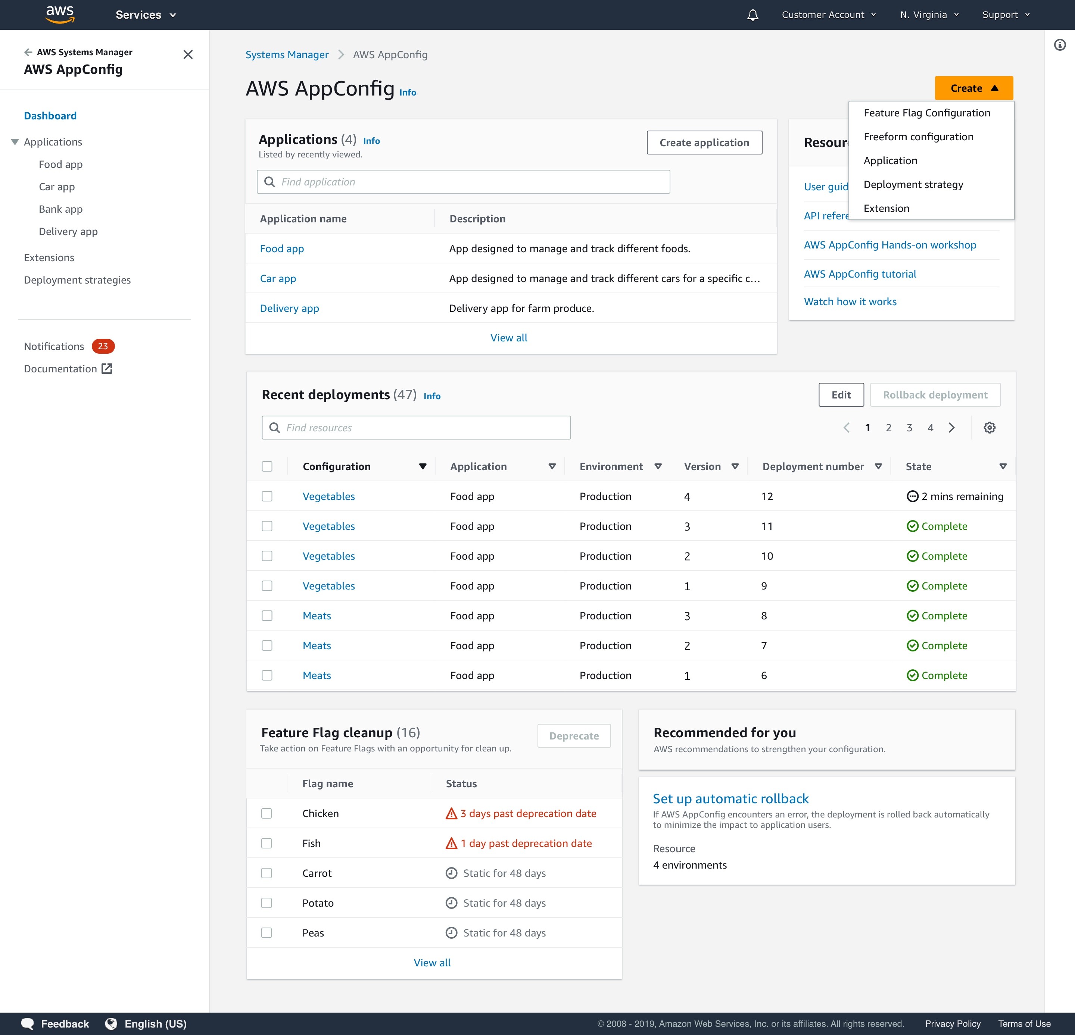The height and width of the screenshot is (1035, 1075).
Task: Click the Feedback speech bubble icon
Action: point(27,1023)
